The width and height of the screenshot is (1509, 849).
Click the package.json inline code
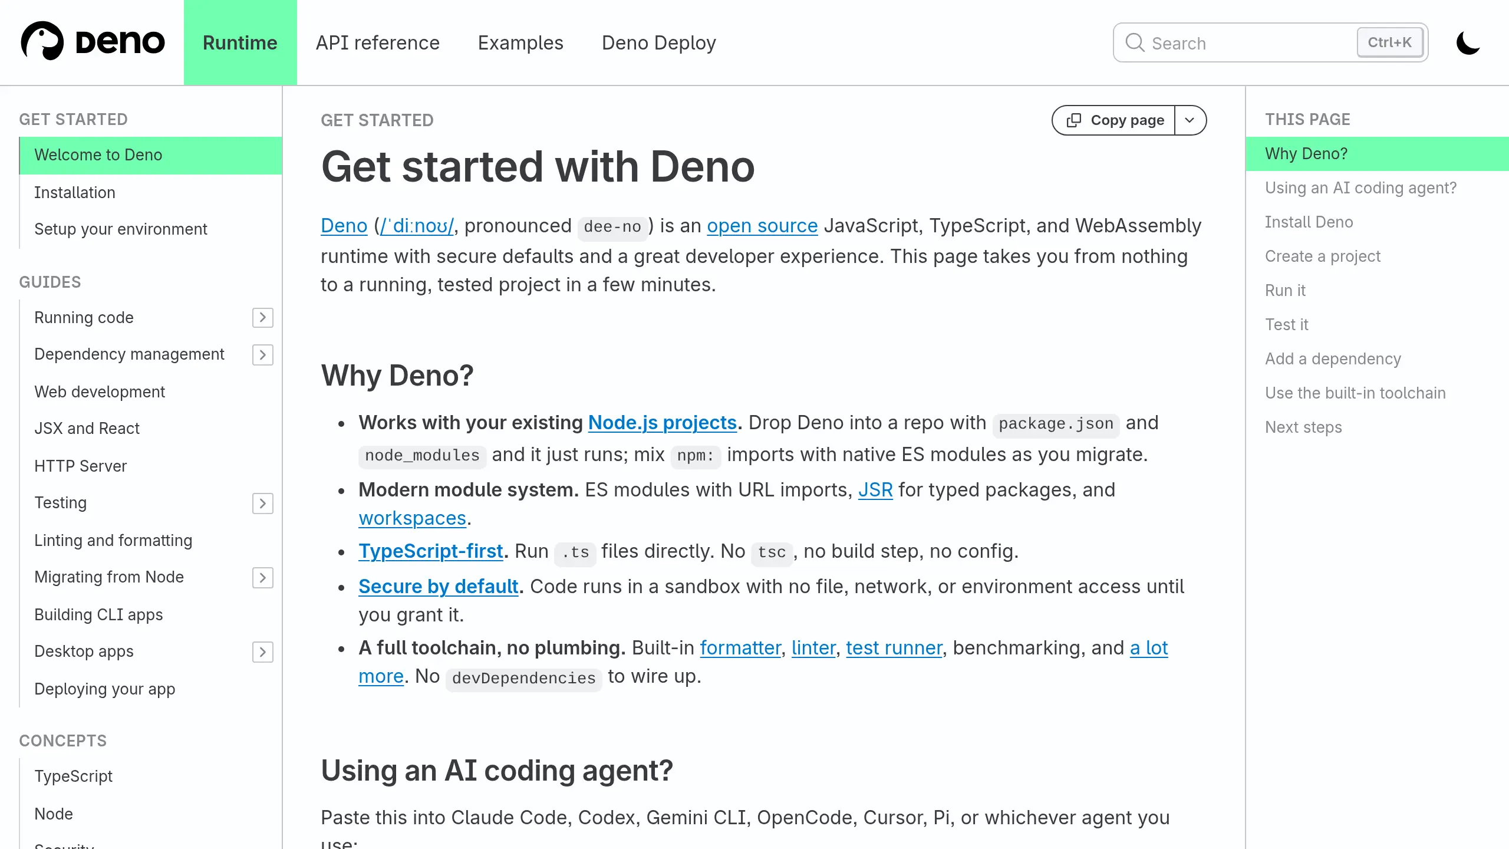click(x=1056, y=424)
